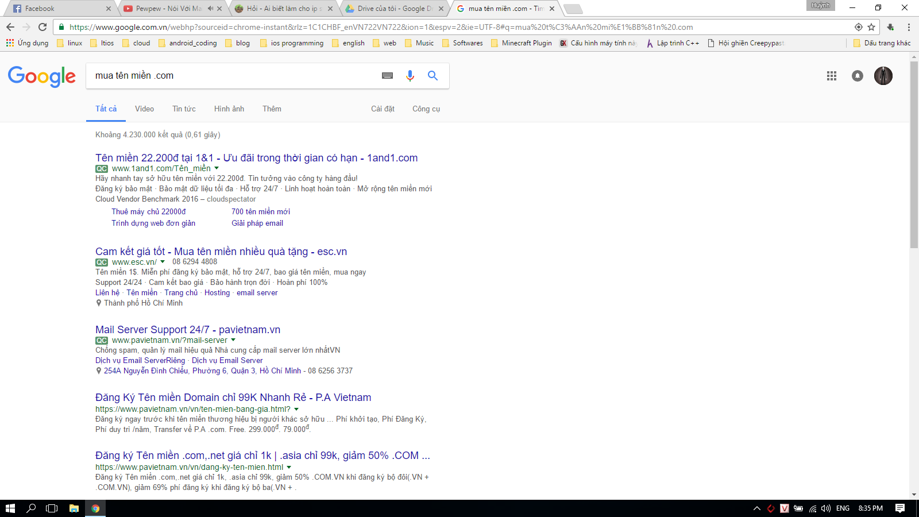
Task: Open the linux bookmarks folder
Action: (x=69, y=43)
